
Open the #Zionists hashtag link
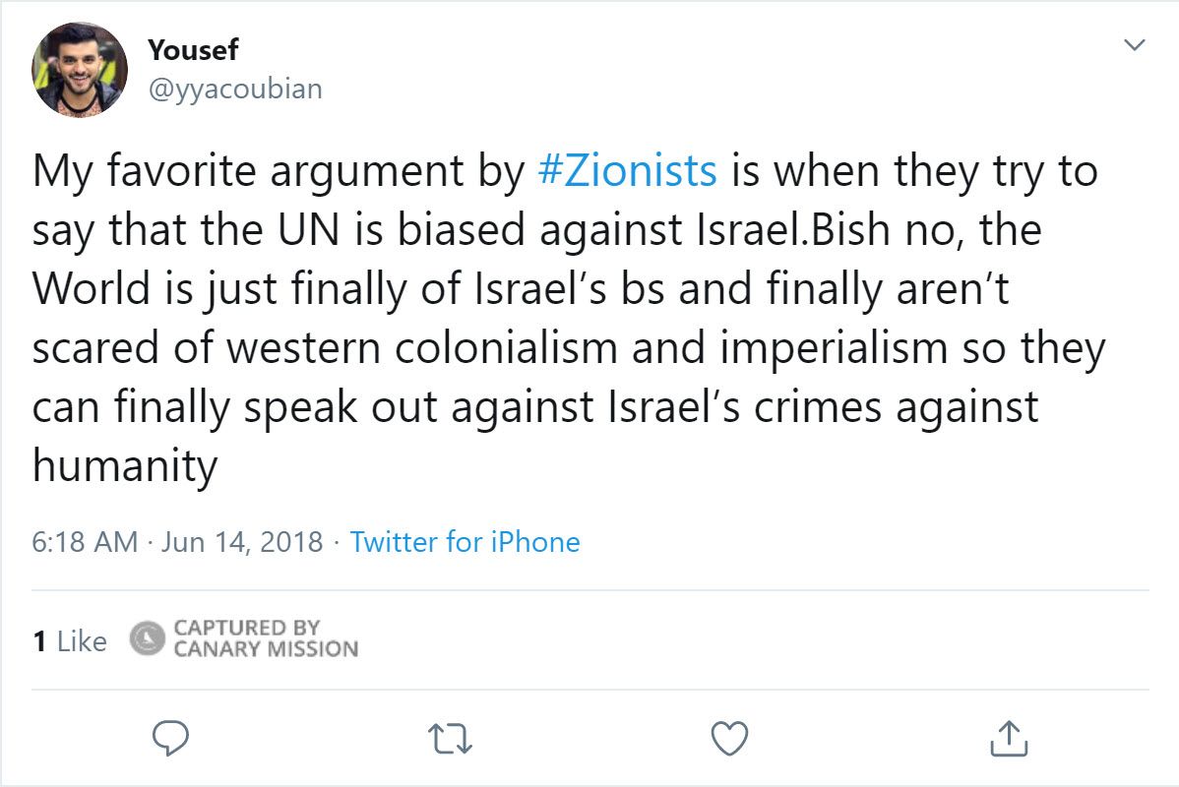click(628, 172)
